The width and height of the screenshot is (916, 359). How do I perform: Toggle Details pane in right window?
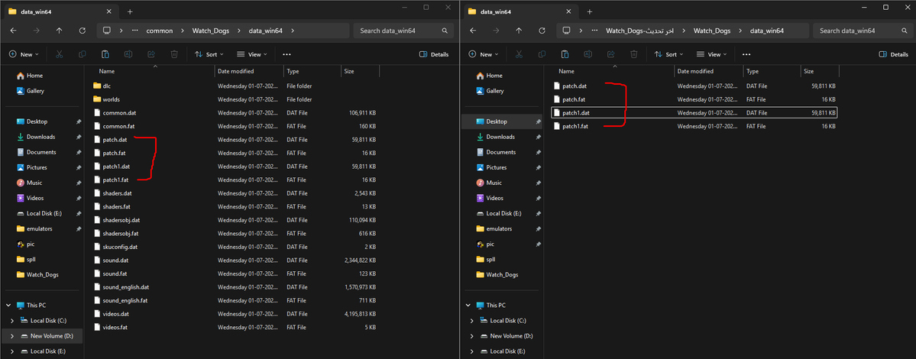pos(894,54)
